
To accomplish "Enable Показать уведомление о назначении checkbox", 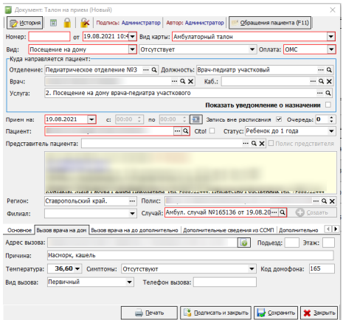I will coord(328,105).
